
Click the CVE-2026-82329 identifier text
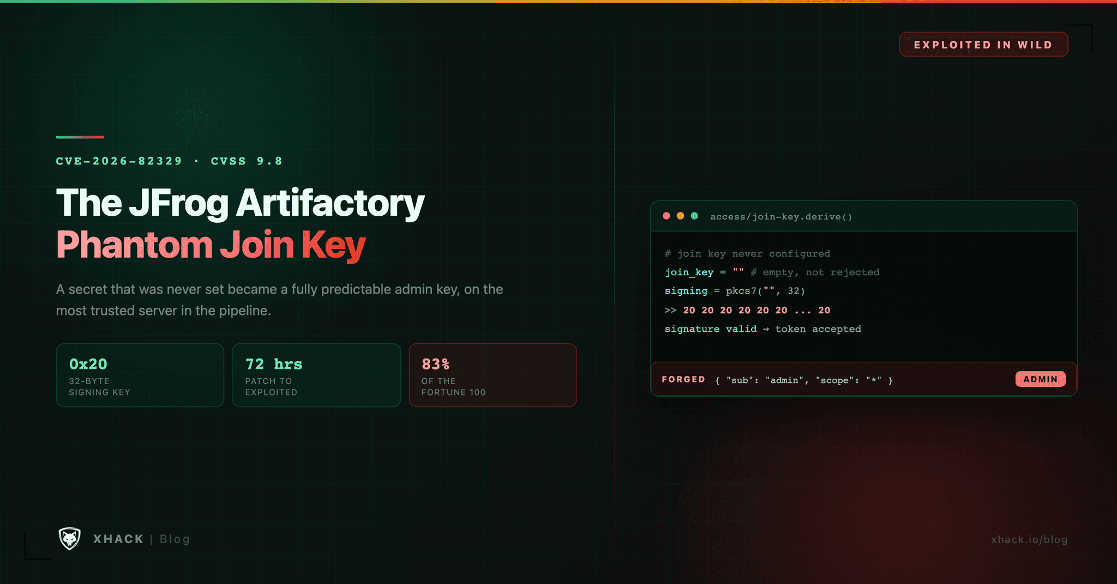pos(119,161)
